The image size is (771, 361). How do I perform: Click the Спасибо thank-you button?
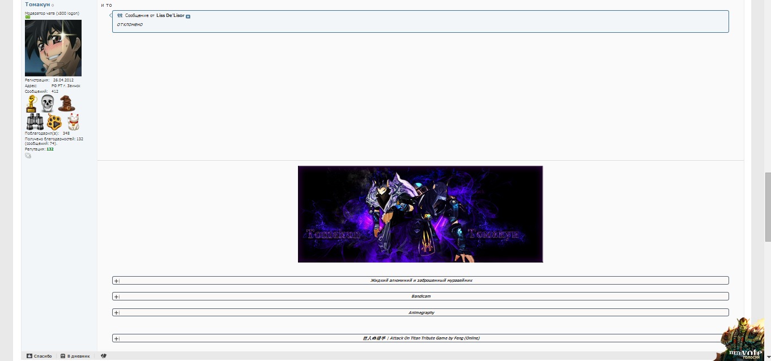(39, 356)
